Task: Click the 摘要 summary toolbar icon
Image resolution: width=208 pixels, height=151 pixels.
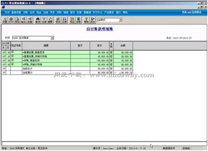Action: [x=50, y=20]
